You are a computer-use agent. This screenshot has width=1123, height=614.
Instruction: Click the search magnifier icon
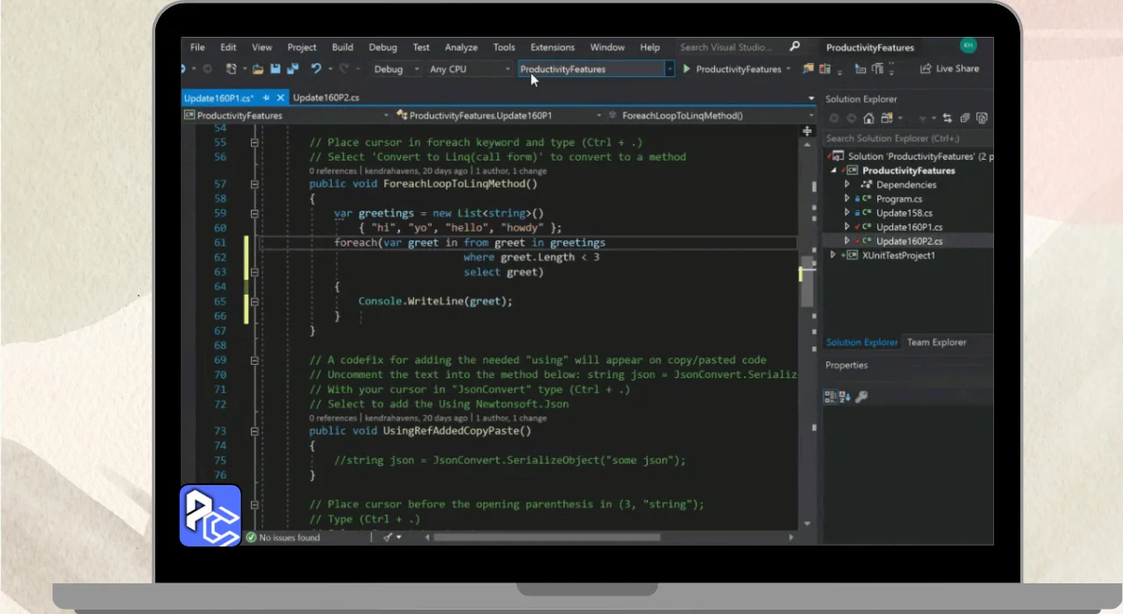pos(795,47)
